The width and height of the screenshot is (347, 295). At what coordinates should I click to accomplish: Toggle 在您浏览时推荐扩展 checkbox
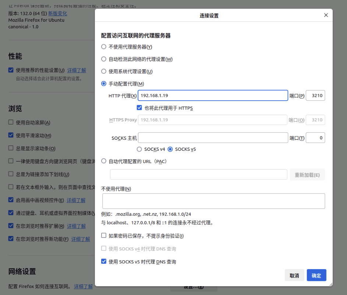click(x=11, y=226)
